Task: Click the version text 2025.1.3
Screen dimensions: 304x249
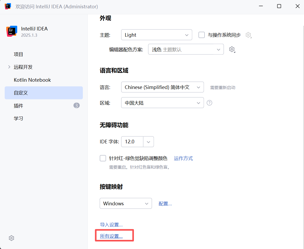Action: tap(29, 35)
